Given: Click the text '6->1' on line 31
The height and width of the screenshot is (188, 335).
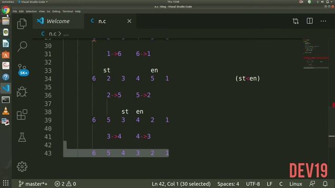Looking at the screenshot, I should [143, 54].
